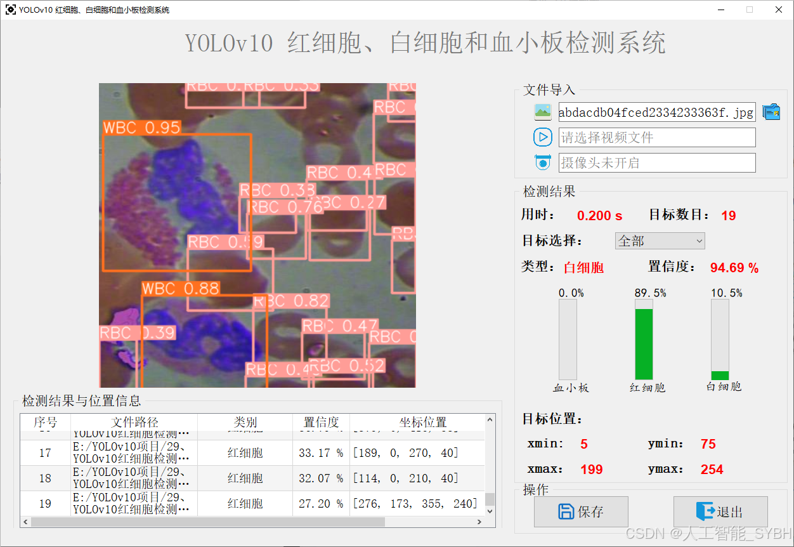Click the table scroll-down arrow
Image resolution: width=794 pixels, height=547 pixels.
[490, 511]
